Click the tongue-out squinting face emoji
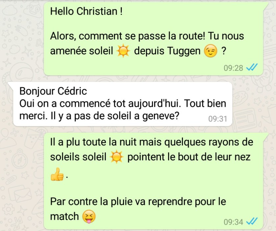 tap(89, 217)
